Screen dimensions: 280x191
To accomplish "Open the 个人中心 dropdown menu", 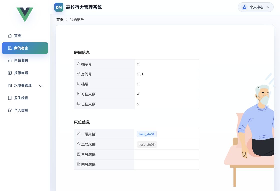I will pos(256,7).
